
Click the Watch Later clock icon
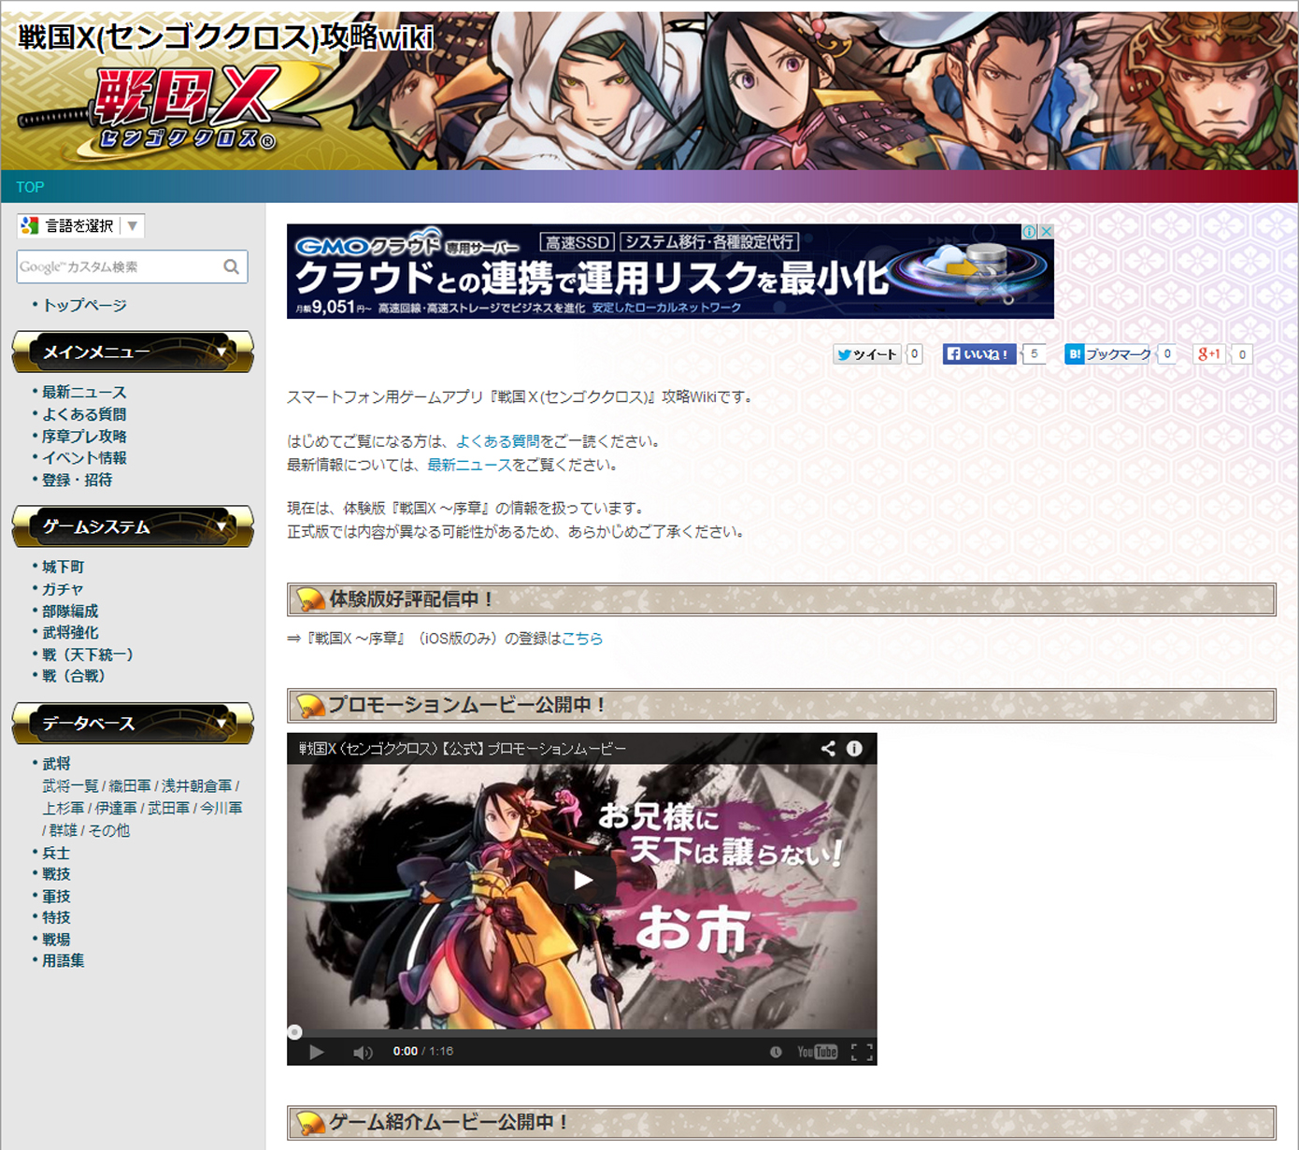pyautogui.click(x=776, y=1052)
